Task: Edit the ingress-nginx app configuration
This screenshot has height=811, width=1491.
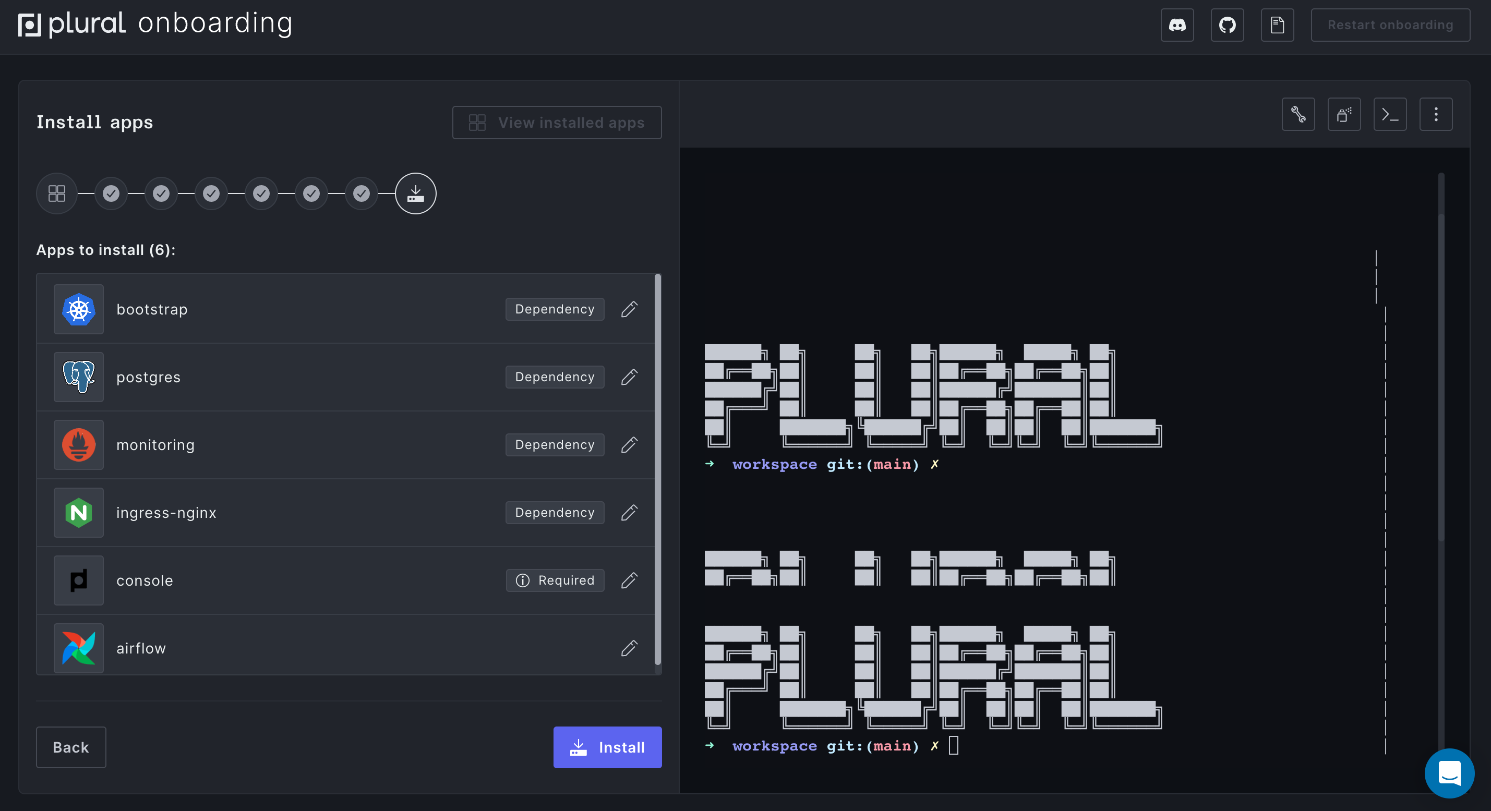Action: (x=629, y=513)
